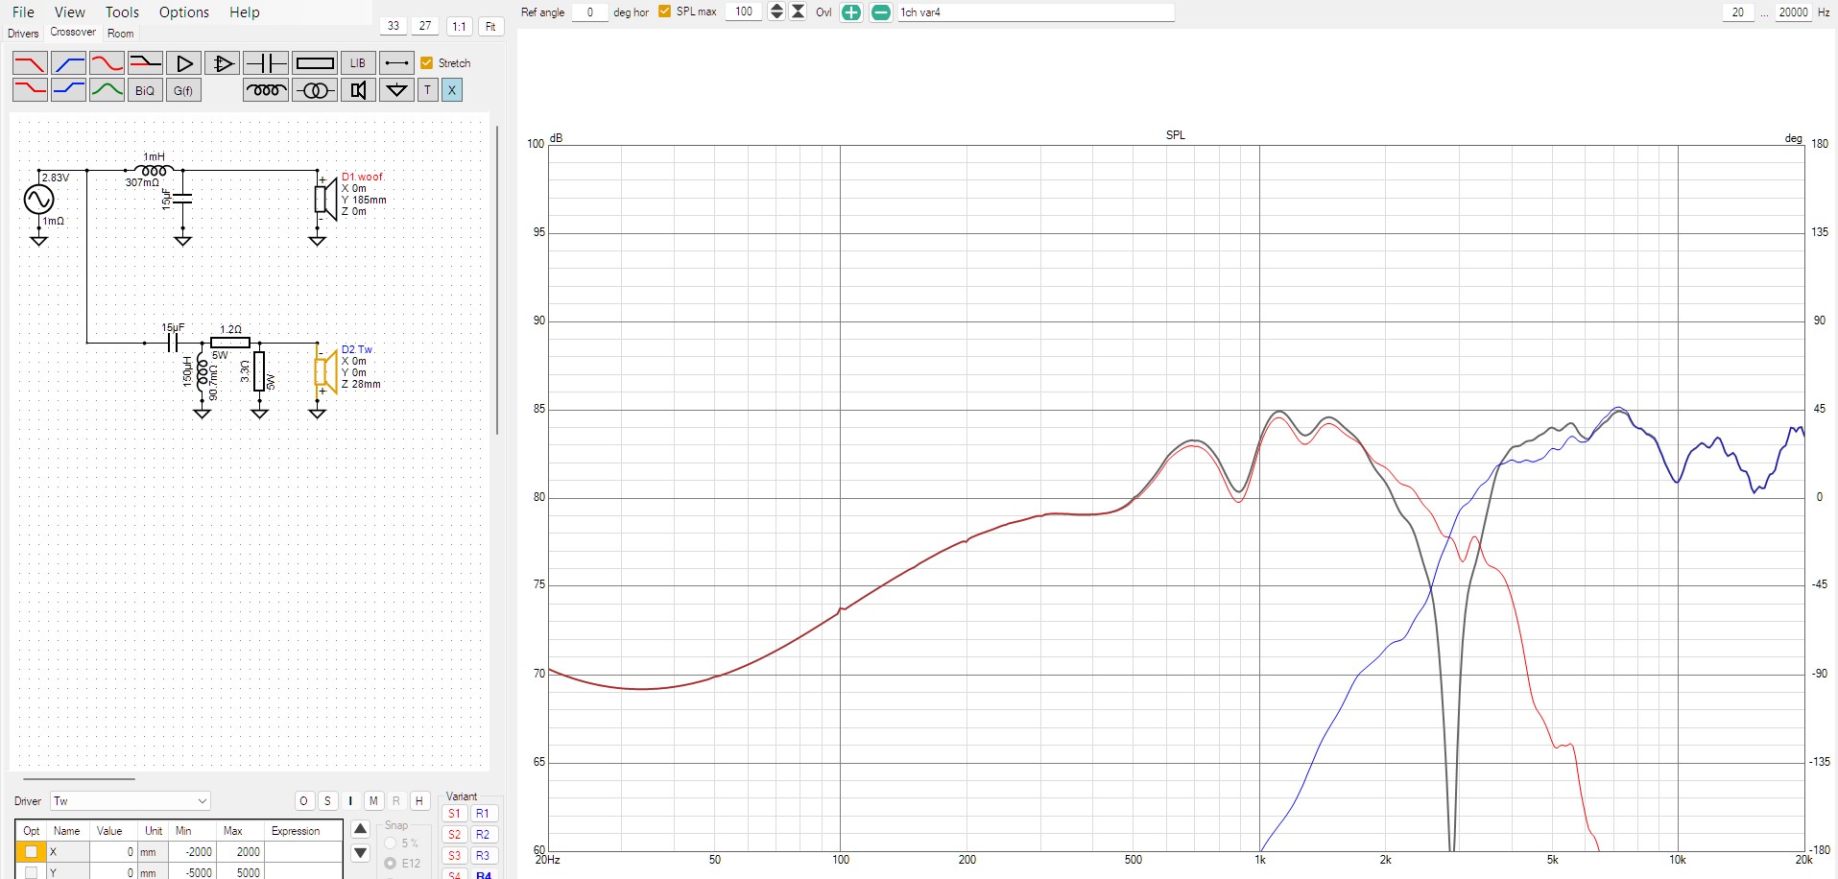Screen dimensions: 1838x879
Task: Select variant S1 button
Action: [x=454, y=814]
